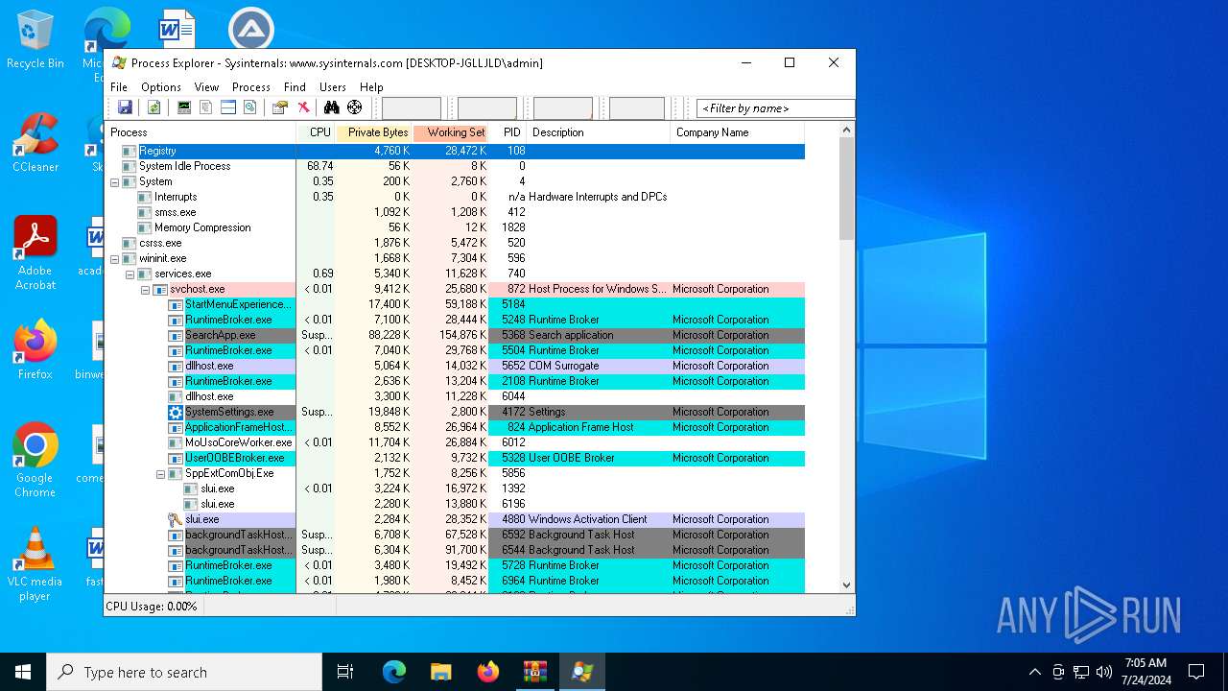Viewport: 1228px width, 691px height.
Task: Click Firefox icon in taskbar
Action: (x=488, y=672)
